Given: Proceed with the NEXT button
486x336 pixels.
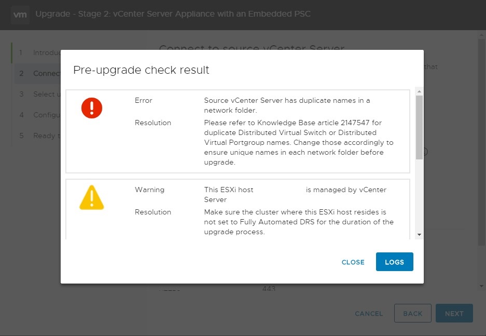Looking at the screenshot, I should 454,314.
